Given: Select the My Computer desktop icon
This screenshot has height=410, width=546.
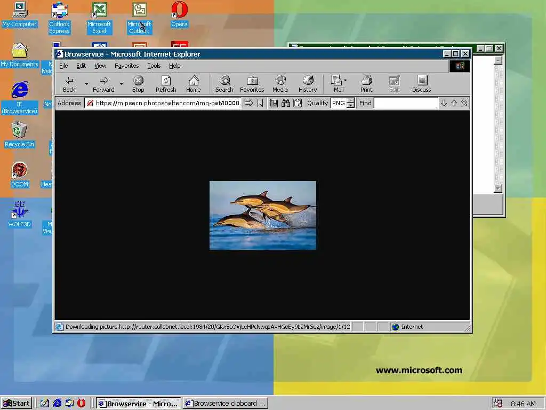Looking at the screenshot, I should pos(19,14).
